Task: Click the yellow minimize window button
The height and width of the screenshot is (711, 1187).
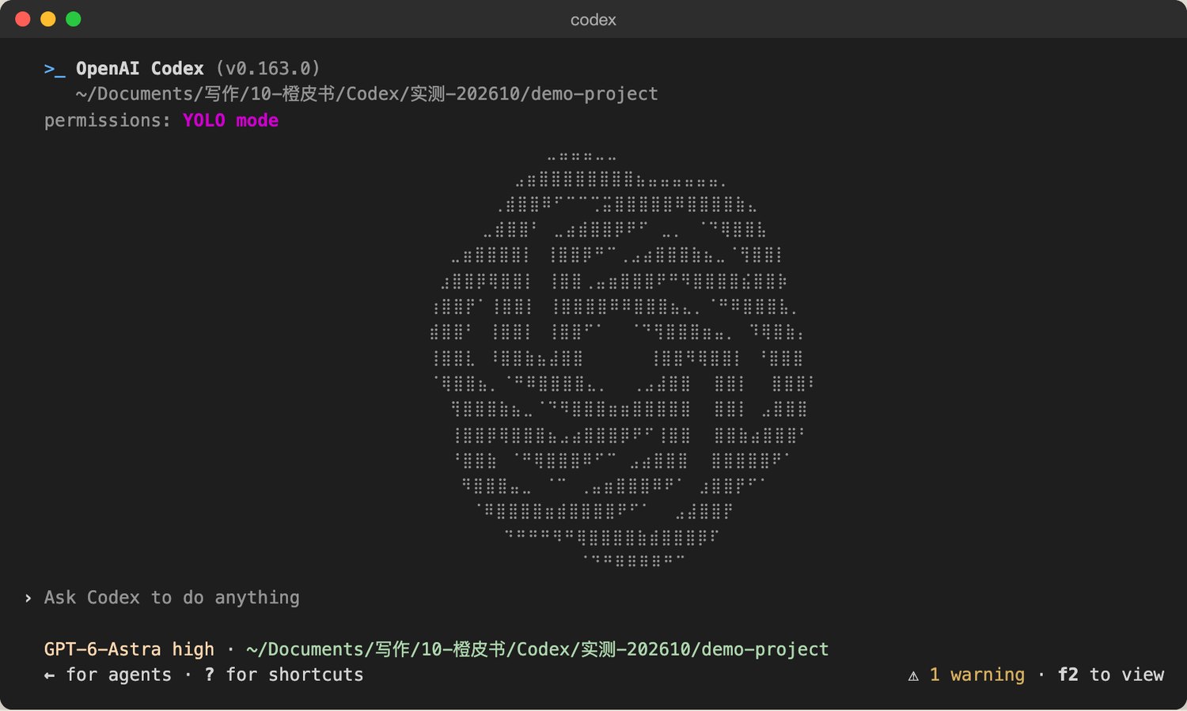Action: 48,19
